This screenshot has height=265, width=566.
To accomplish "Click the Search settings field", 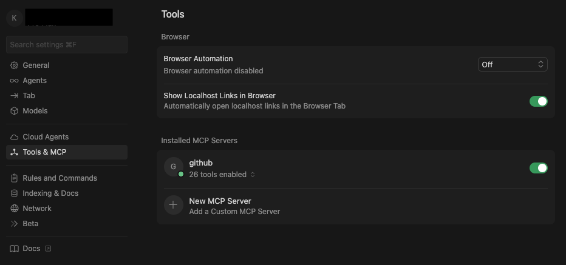I will point(67,44).
